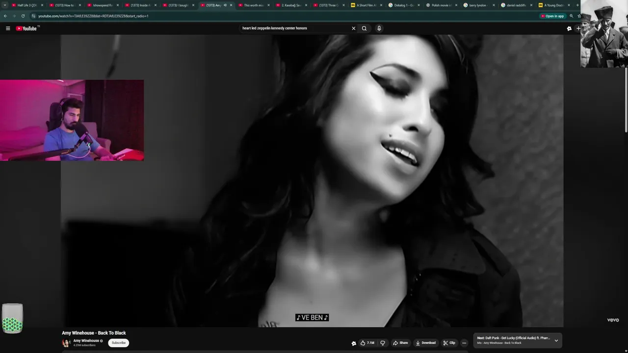Mute the tab using the speaker icon
Image resolution: width=628 pixels, height=353 pixels.
point(225,5)
